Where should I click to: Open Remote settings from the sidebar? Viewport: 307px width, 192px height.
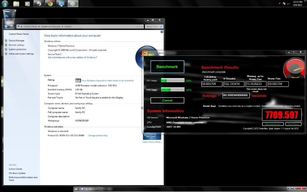tap(16, 45)
